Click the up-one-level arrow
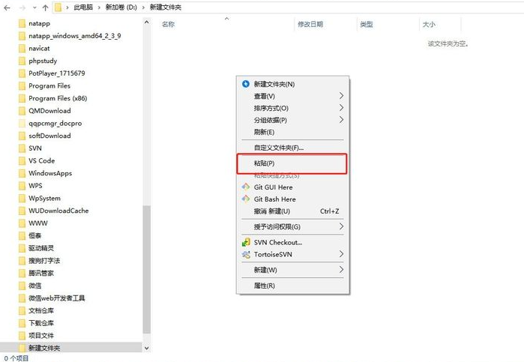The image size is (524, 362). click(x=46, y=7)
